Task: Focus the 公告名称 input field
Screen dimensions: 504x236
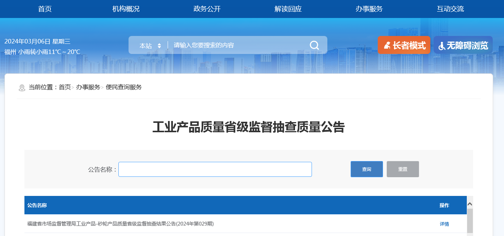Action: (x=215, y=169)
